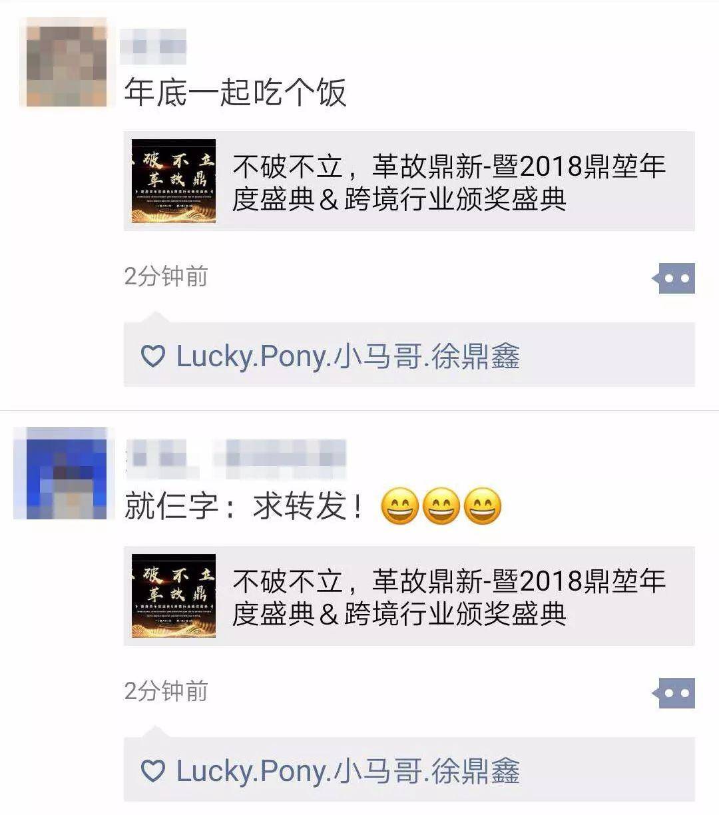Select the post text 就仨字：求转发！
719x815 pixels.
(x=245, y=507)
